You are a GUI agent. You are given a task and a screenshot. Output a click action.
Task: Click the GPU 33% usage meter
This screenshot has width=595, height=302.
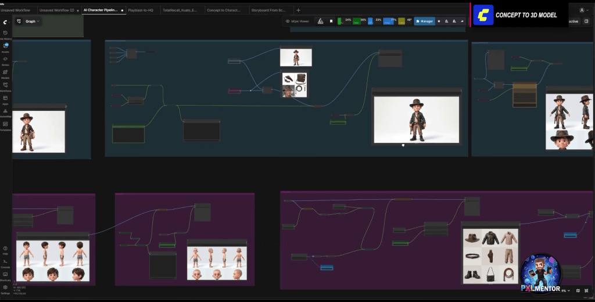coord(375,21)
